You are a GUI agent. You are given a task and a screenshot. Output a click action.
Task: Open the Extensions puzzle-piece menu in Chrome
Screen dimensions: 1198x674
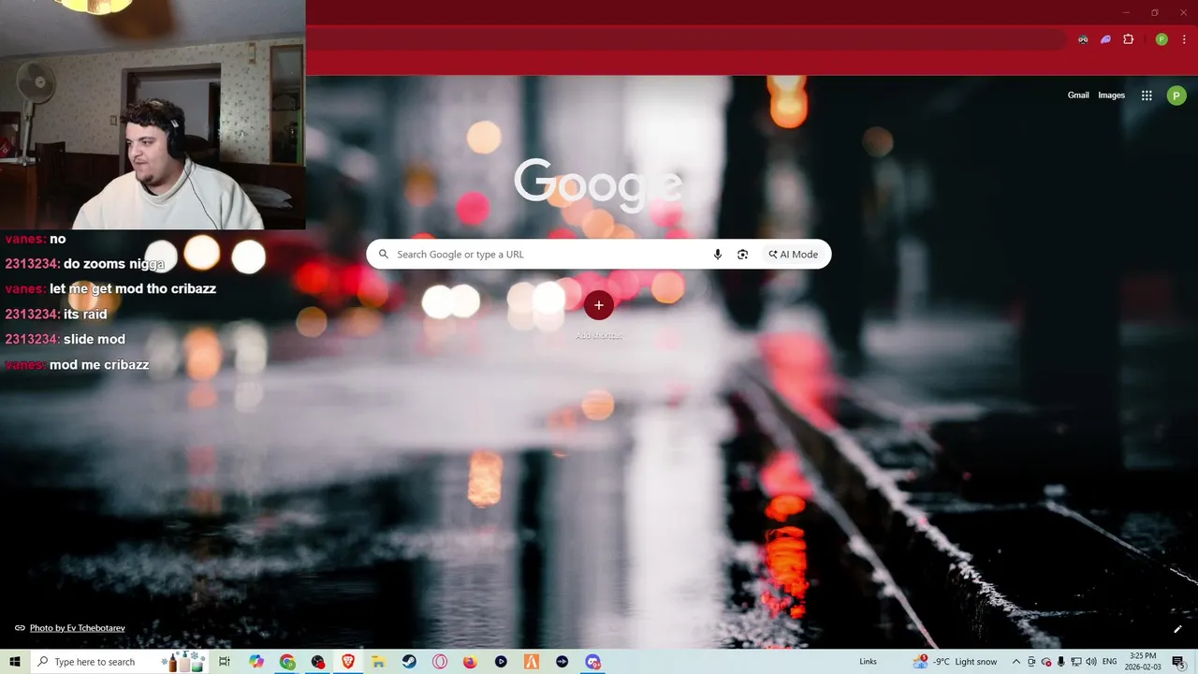(x=1128, y=39)
